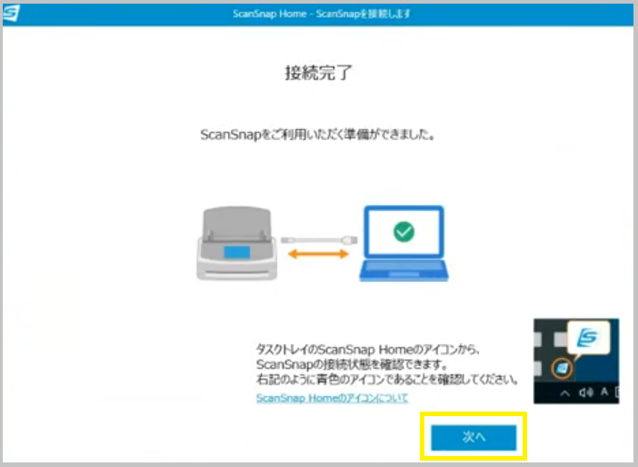Click the speaker icon in tray thumbnail
Viewport: 638px width, 467px height.
(x=586, y=392)
